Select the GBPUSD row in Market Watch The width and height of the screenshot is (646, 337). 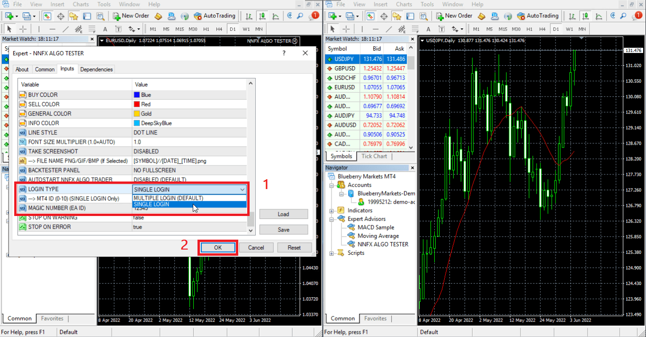click(366, 69)
